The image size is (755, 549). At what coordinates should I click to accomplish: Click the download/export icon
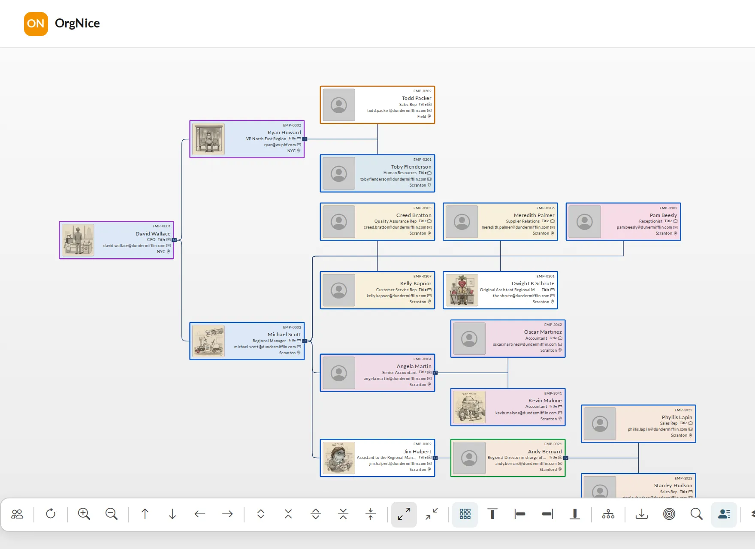point(642,514)
